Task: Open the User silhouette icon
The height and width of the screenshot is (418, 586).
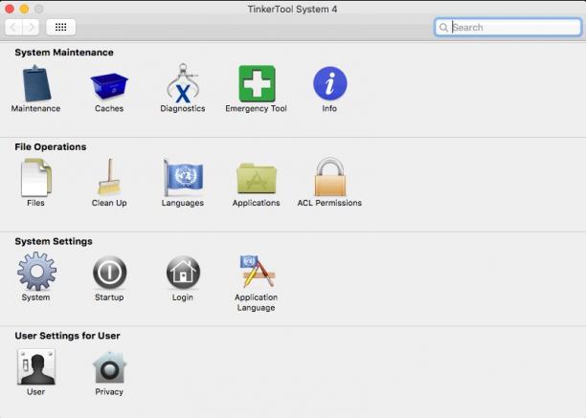Action: pyautogui.click(x=35, y=366)
